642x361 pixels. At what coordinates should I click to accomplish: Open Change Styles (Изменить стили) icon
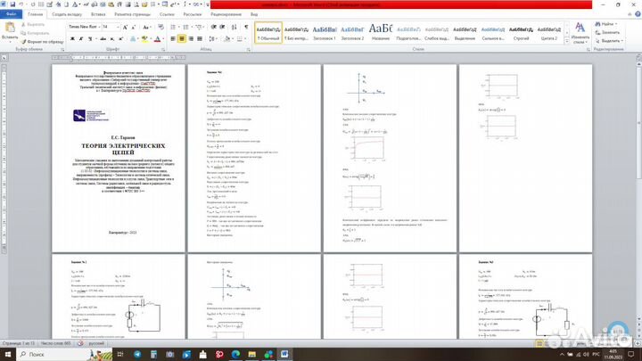(580, 33)
